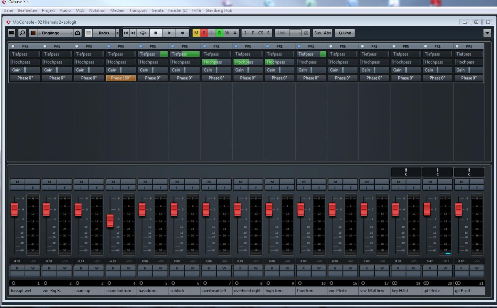Open the Transport menu
This screenshot has width=497, height=308.
click(138, 10)
